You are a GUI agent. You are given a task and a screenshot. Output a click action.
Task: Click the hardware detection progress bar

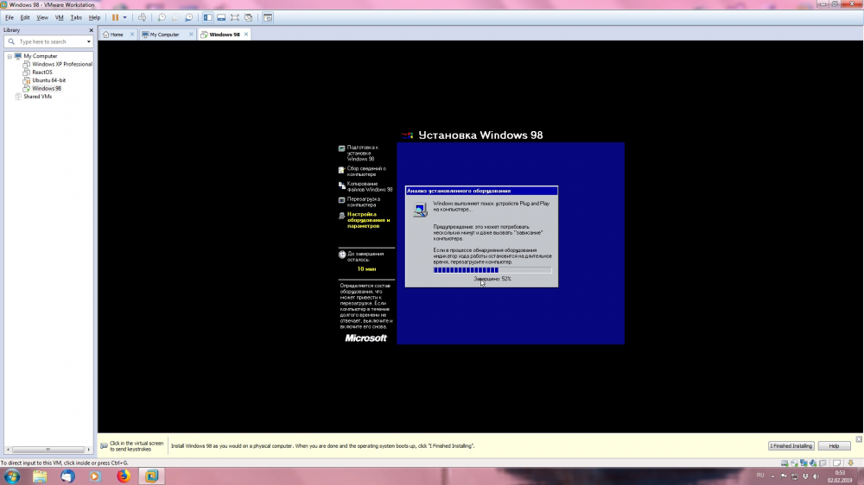(x=492, y=270)
